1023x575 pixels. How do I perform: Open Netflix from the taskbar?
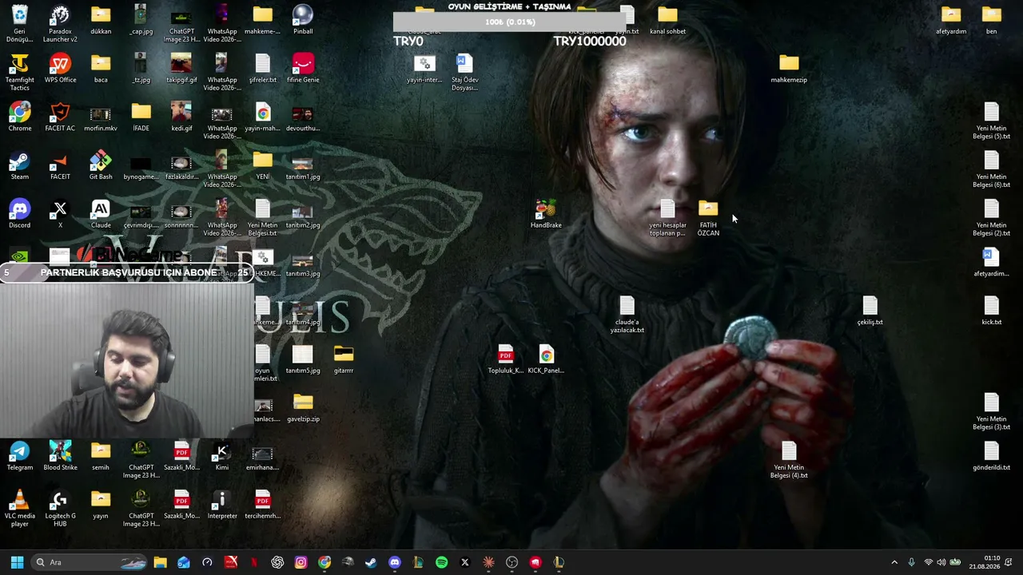coord(254,562)
